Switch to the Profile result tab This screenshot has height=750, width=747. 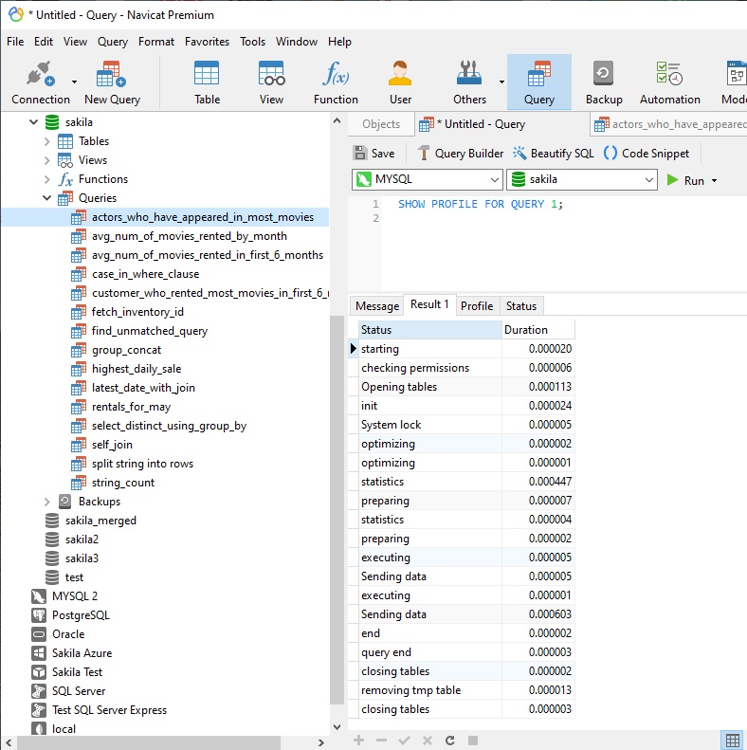click(x=476, y=305)
